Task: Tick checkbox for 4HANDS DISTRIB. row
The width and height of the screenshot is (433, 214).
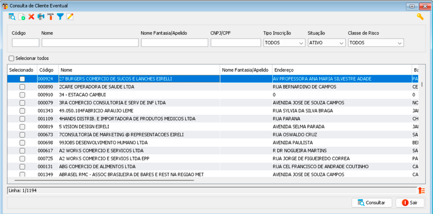Action: [x=22, y=119]
